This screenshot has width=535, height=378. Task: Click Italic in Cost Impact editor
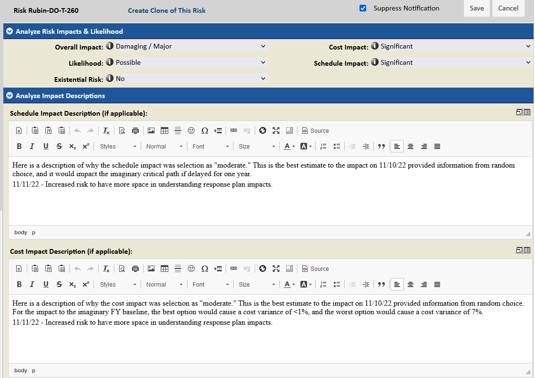[32, 285]
